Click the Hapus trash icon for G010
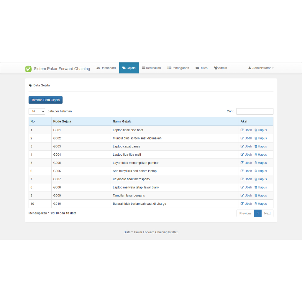The height and width of the screenshot is (302, 302). click(x=256, y=204)
